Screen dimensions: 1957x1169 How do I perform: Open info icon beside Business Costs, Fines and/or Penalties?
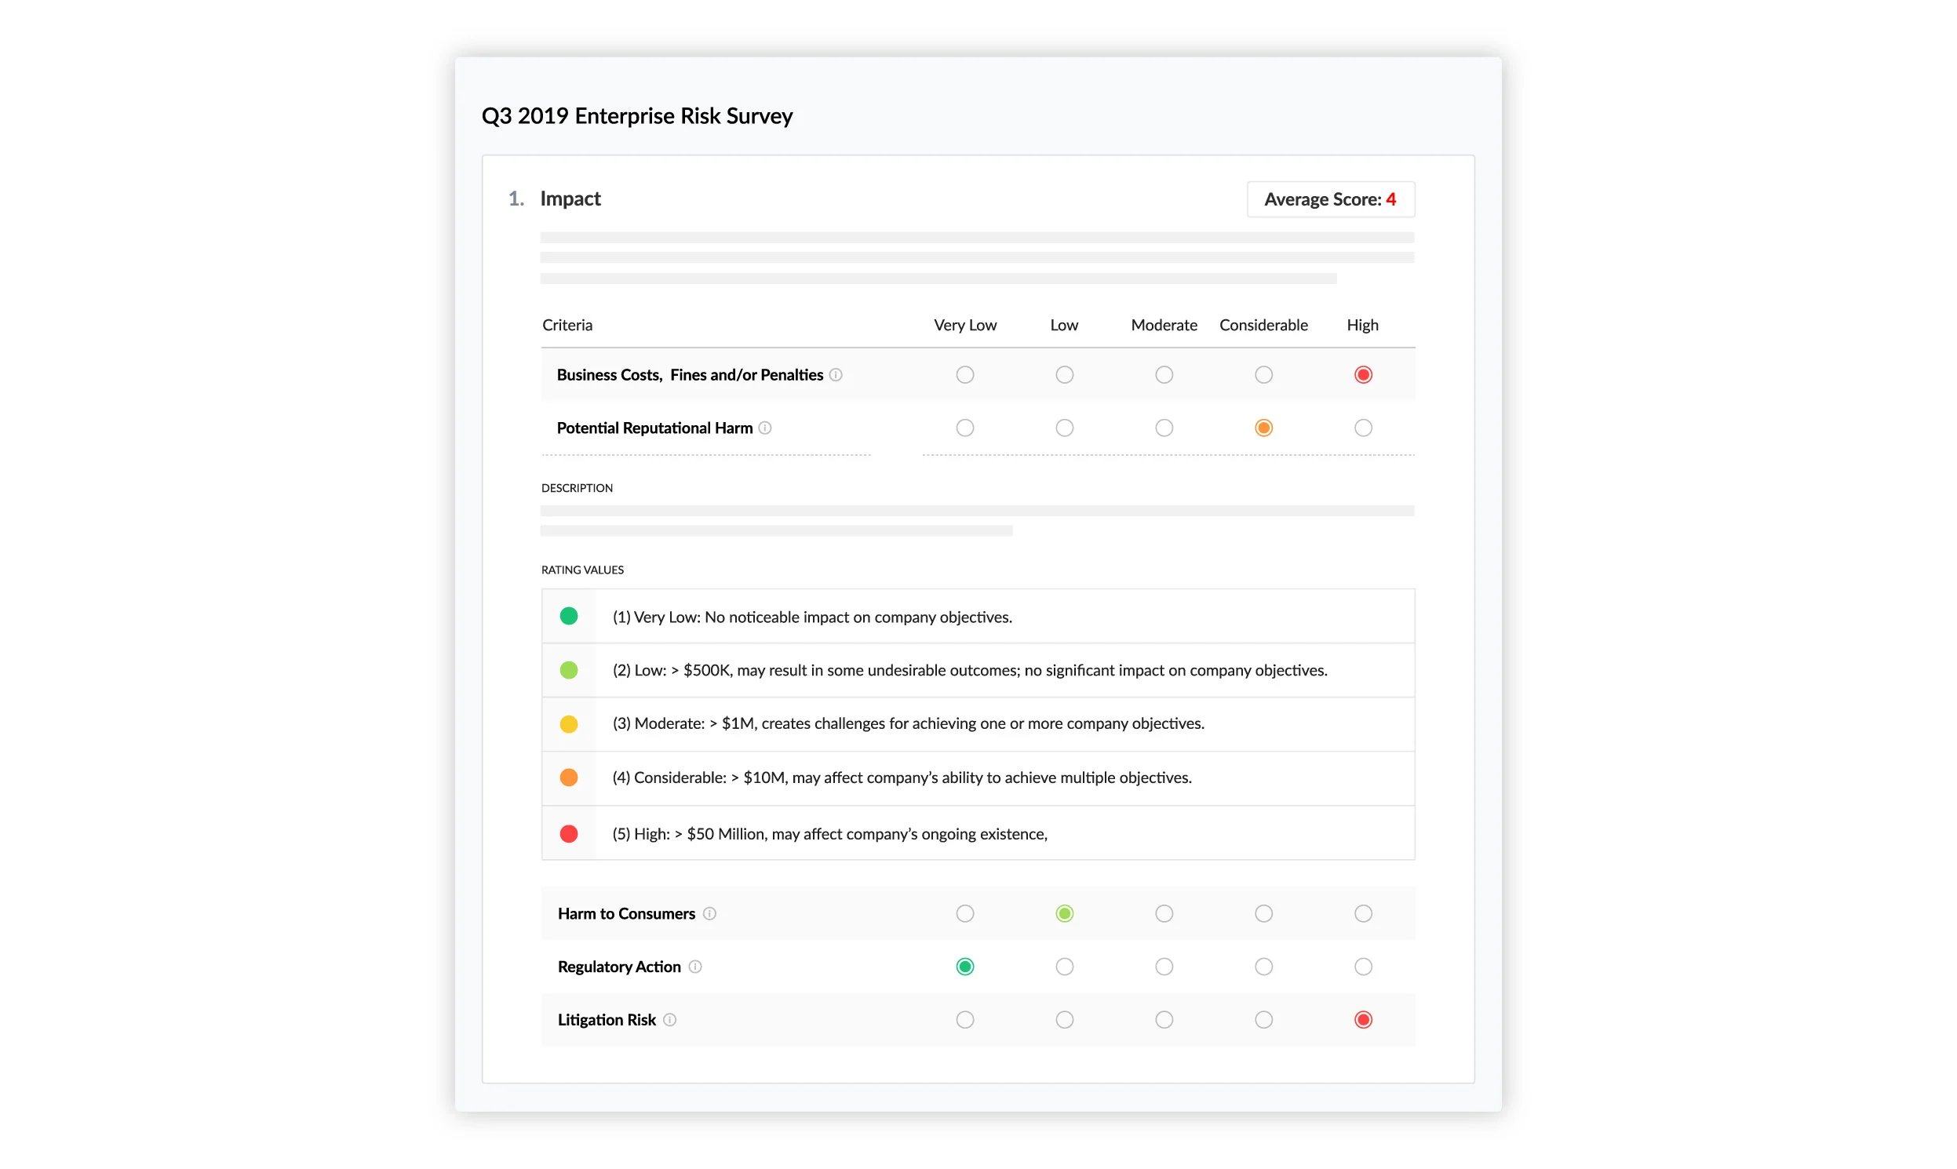tap(836, 375)
